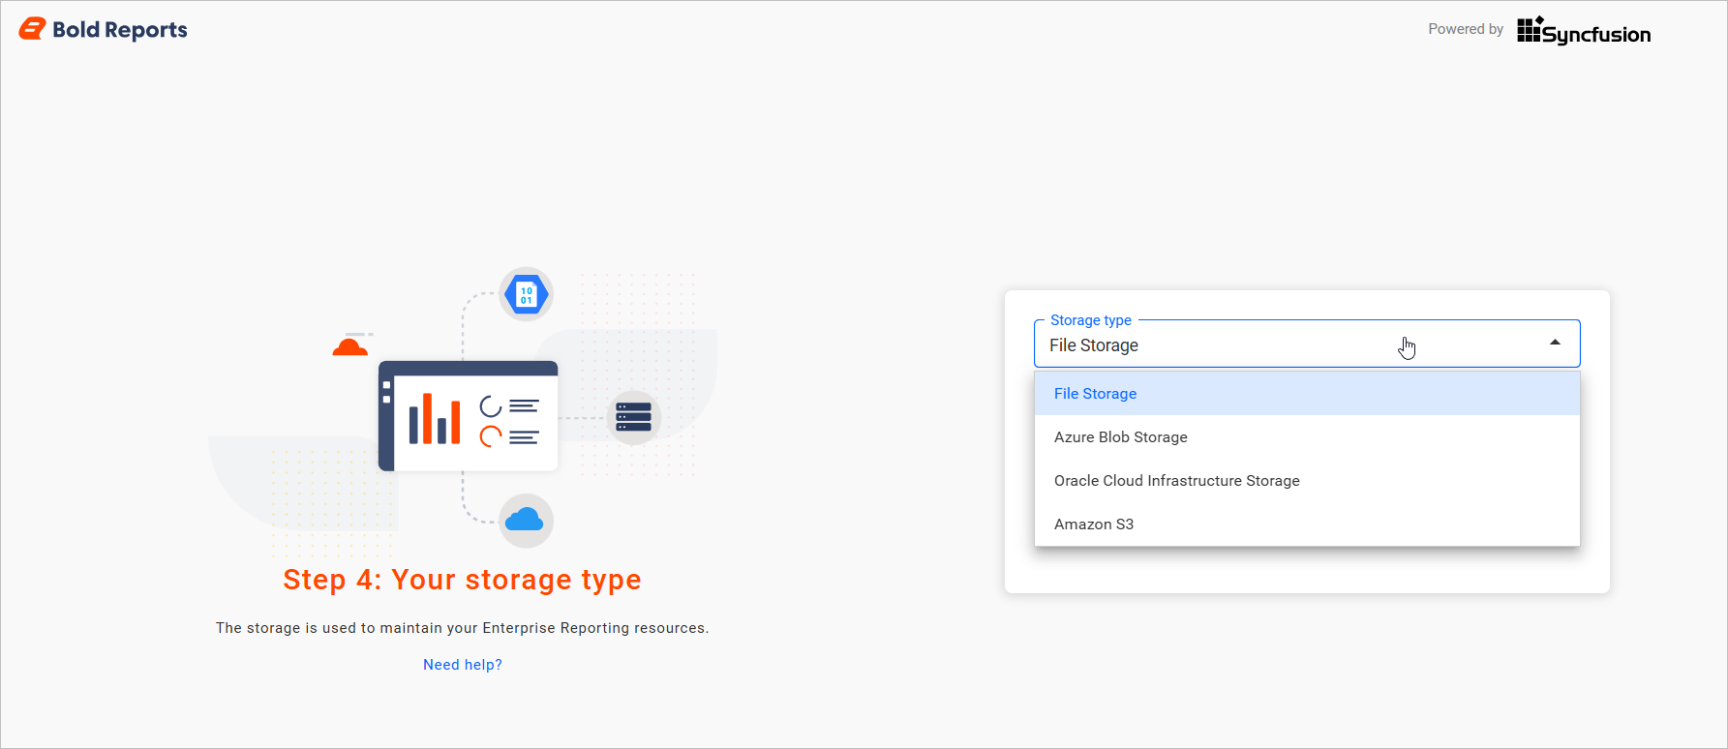Select Amazon S3 storage option
The image size is (1728, 749).
pos(1307,524)
